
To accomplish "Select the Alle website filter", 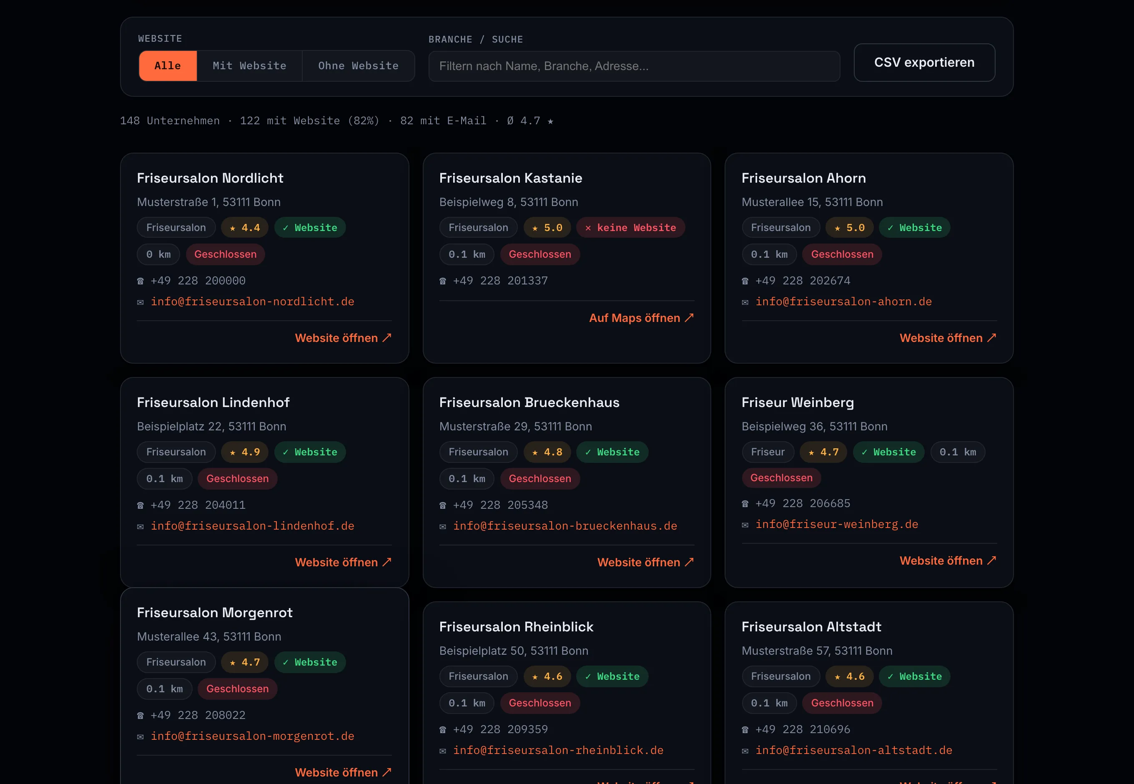I will (x=168, y=66).
